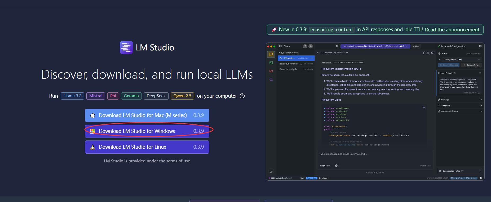Click the Eject model button

[416, 46]
